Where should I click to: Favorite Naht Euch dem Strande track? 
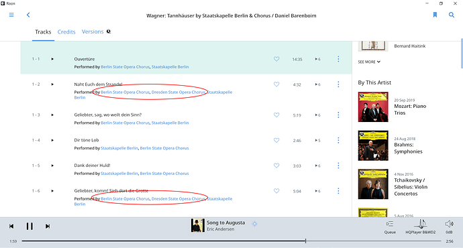pyautogui.click(x=276, y=84)
